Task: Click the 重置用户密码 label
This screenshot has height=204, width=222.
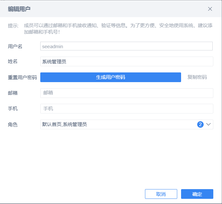Action: coord(22,77)
